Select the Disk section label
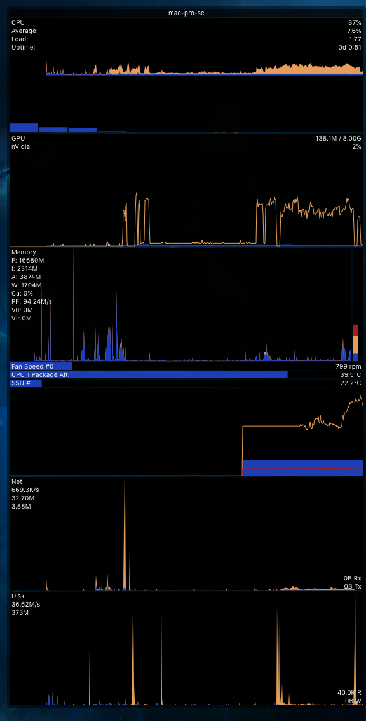The image size is (366, 721). [18, 596]
